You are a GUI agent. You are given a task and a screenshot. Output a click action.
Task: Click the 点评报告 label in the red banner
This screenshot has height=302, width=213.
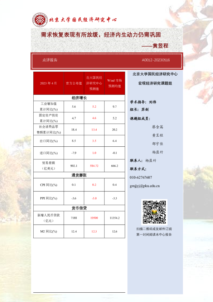point(50,60)
